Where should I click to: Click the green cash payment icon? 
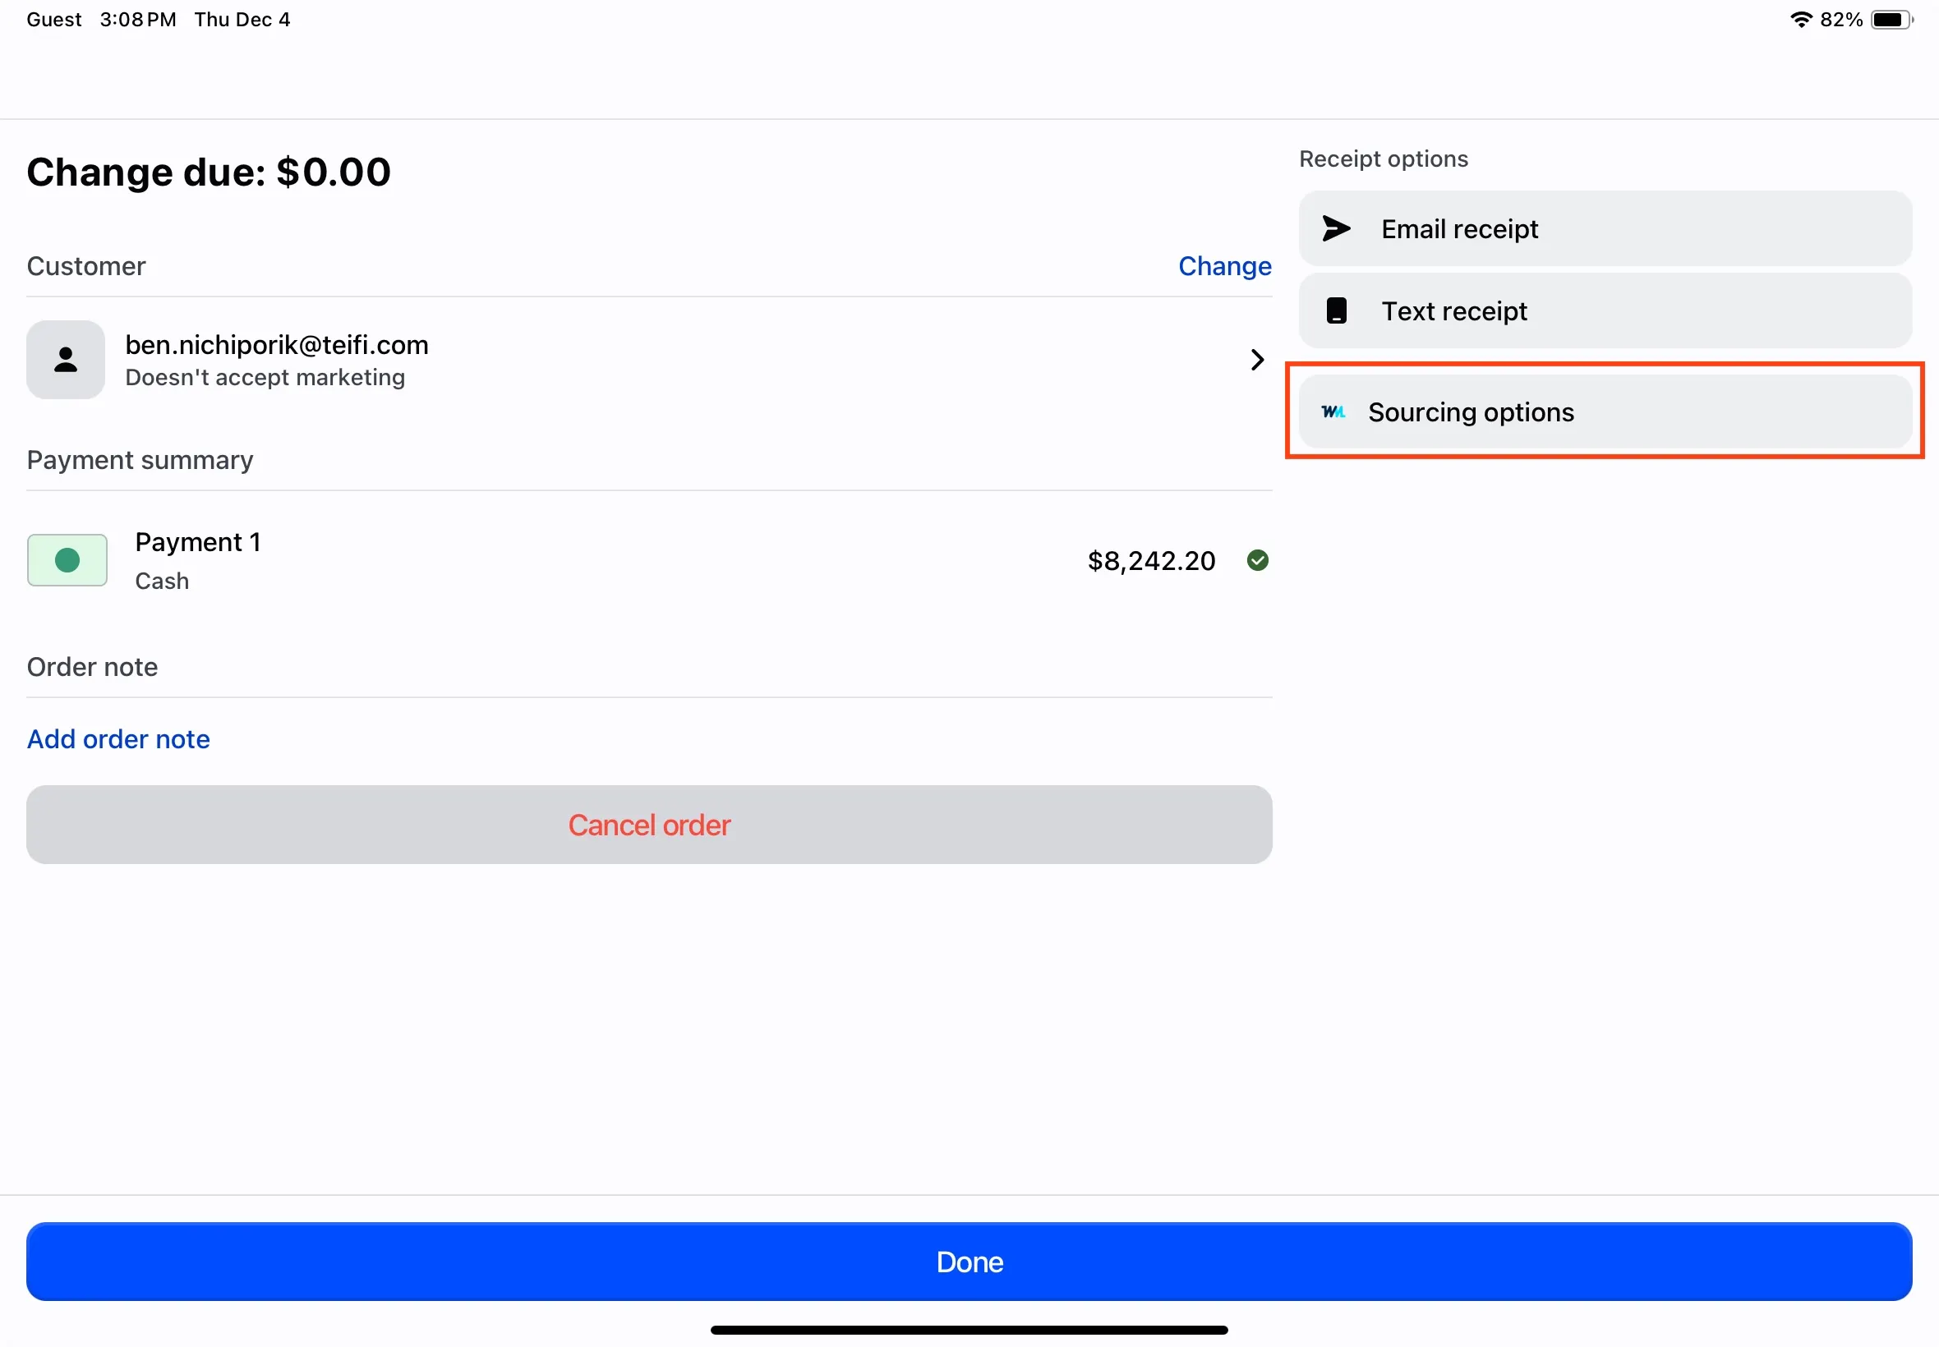tap(67, 559)
